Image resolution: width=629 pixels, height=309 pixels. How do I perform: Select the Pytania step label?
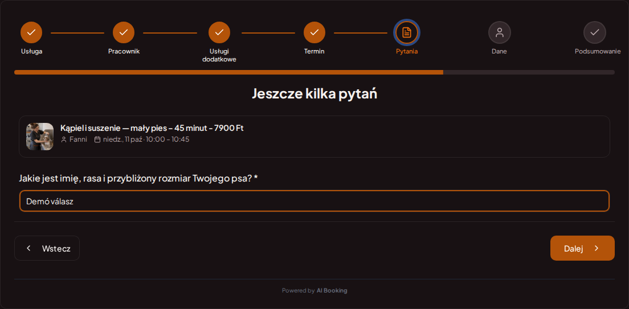click(x=407, y=51)
